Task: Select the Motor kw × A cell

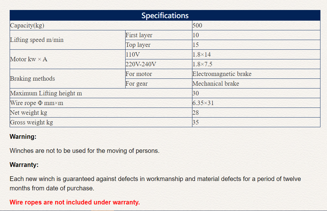Action: [x=67, y=59]
